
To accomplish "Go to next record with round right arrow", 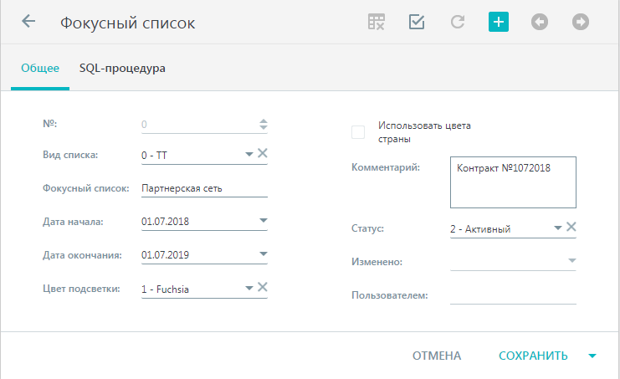I will coord(581,22).
